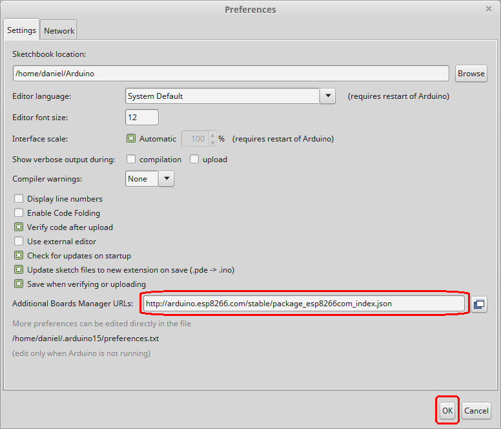
Task: Click Browse for sketchbook location
Action: click(x=471, y=73)
